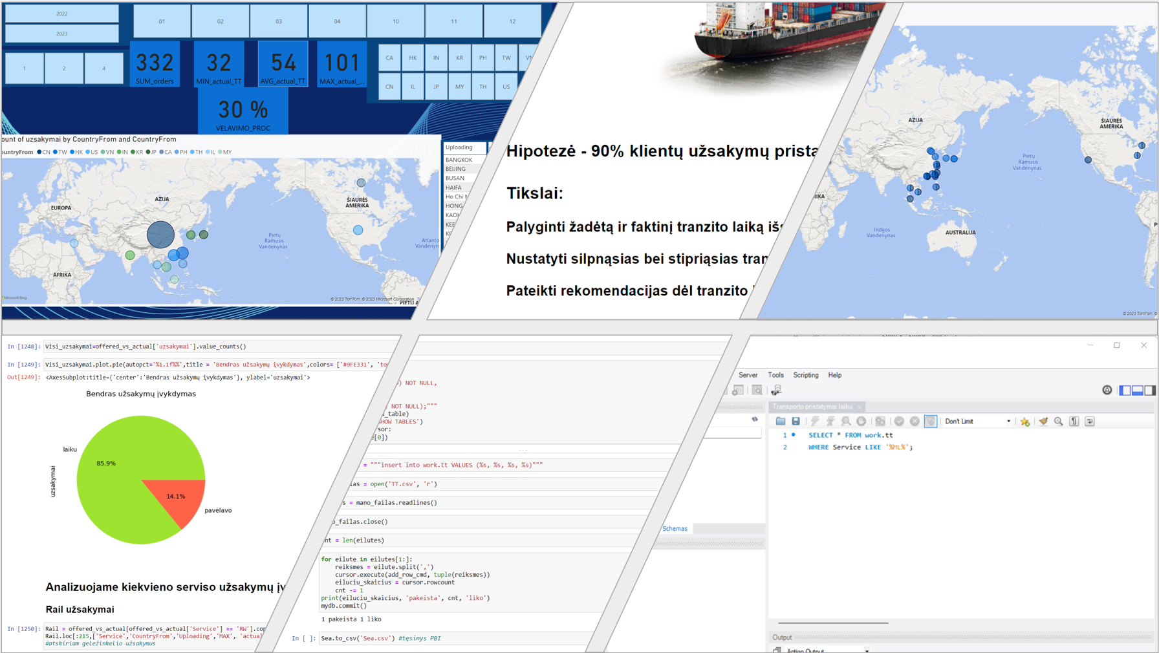Viewport: 1159px width, 653px height.
Task: Open the Workbench preferences gear icon
Action: tap(1107, 390)
